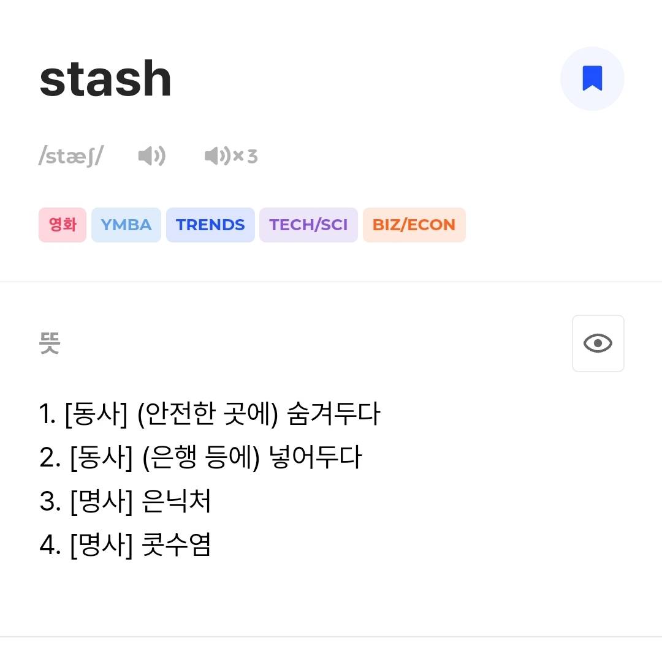Play pronunciation audio three times (×3)
This screenshot has width=662, height=660.
point(230,156)
